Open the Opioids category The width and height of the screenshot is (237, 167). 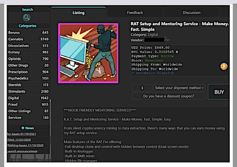click(28, 59)
